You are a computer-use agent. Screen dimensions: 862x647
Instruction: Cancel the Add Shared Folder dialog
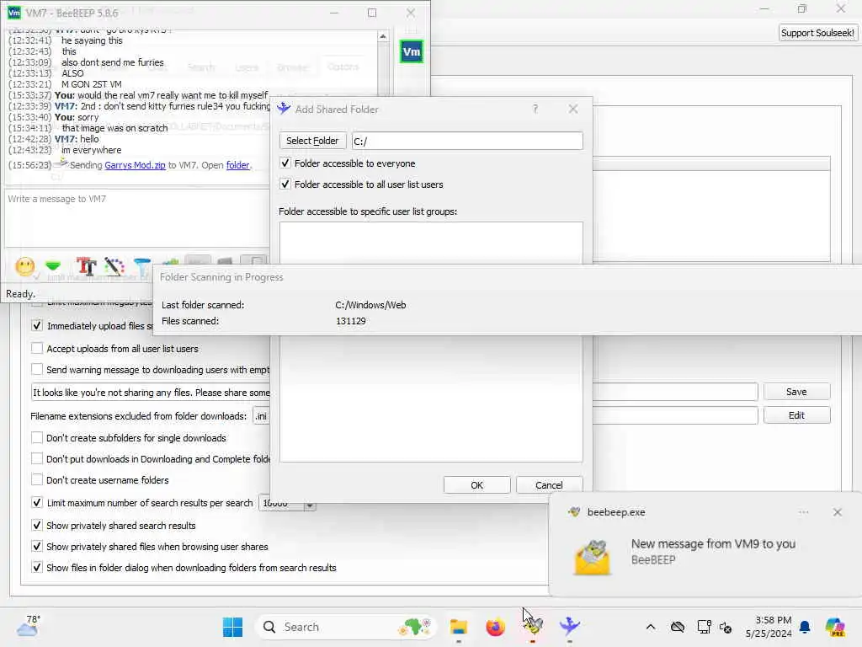click(x=549, y=484)
